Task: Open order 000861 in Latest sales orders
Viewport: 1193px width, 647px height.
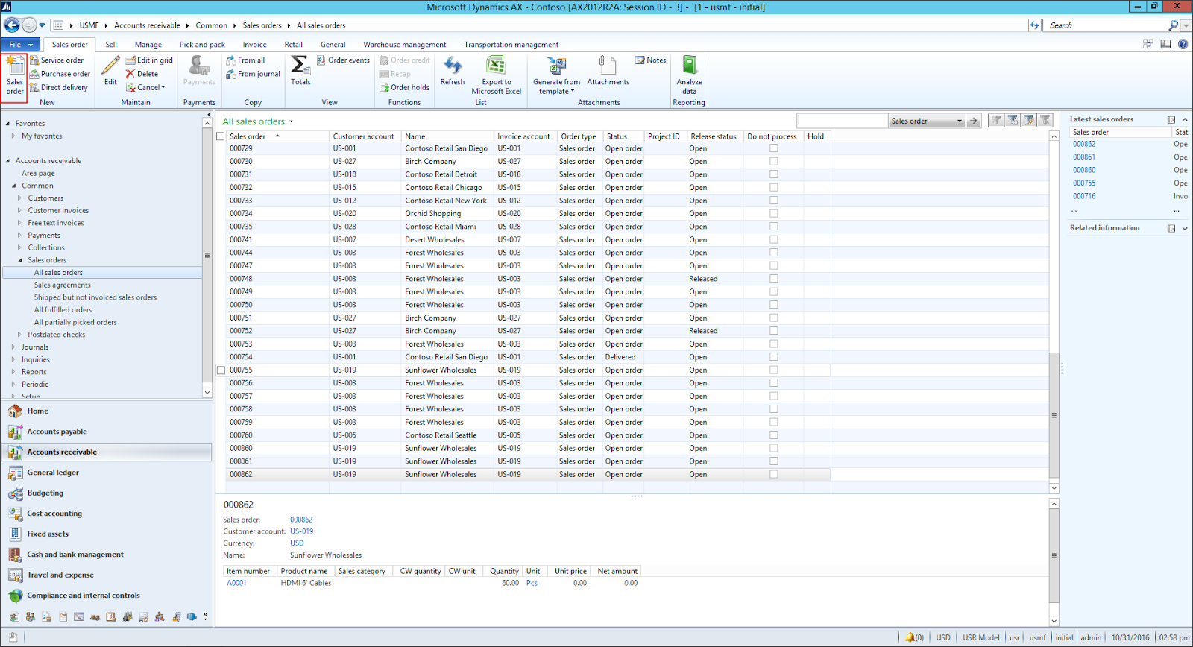Action: point(1084,157)
